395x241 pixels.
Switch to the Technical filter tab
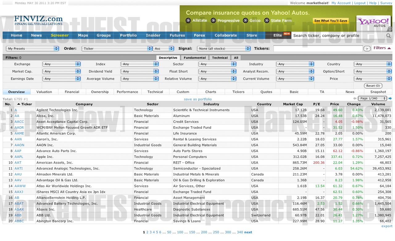tap(220, 57)
